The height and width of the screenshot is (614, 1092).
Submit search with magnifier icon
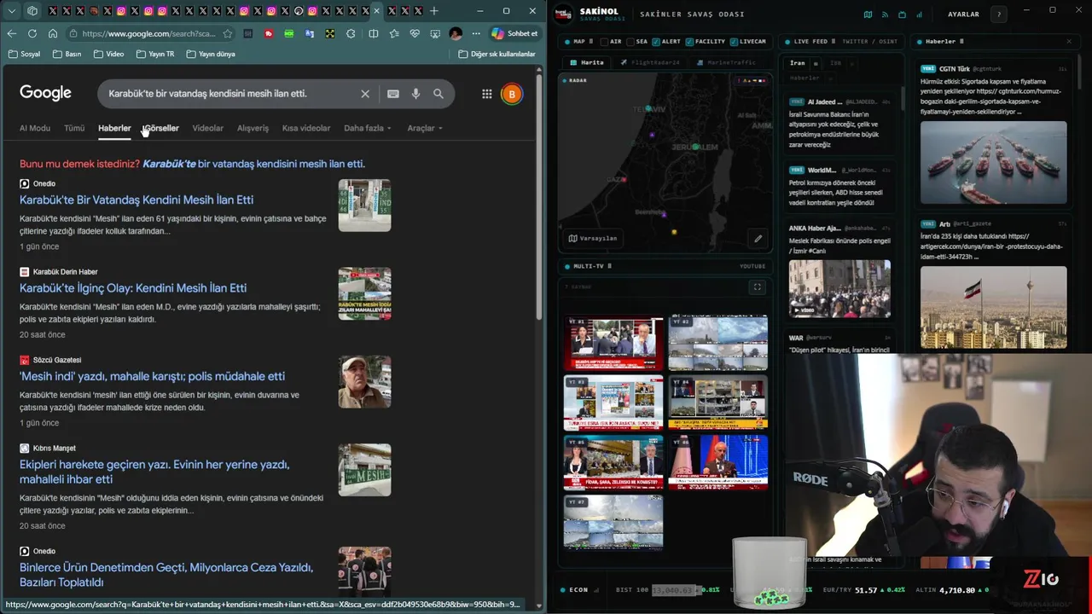click(439, 94)
